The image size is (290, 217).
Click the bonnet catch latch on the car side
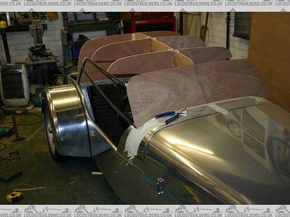(160, 186)
